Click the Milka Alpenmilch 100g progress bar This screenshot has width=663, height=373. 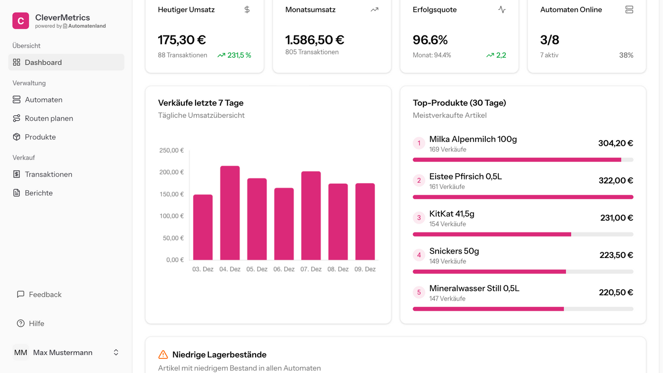point(523,160)
